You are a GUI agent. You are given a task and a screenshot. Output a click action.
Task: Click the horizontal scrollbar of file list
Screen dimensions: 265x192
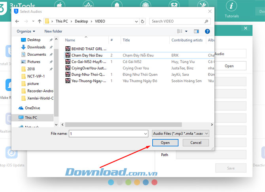[x=123, y=124]
